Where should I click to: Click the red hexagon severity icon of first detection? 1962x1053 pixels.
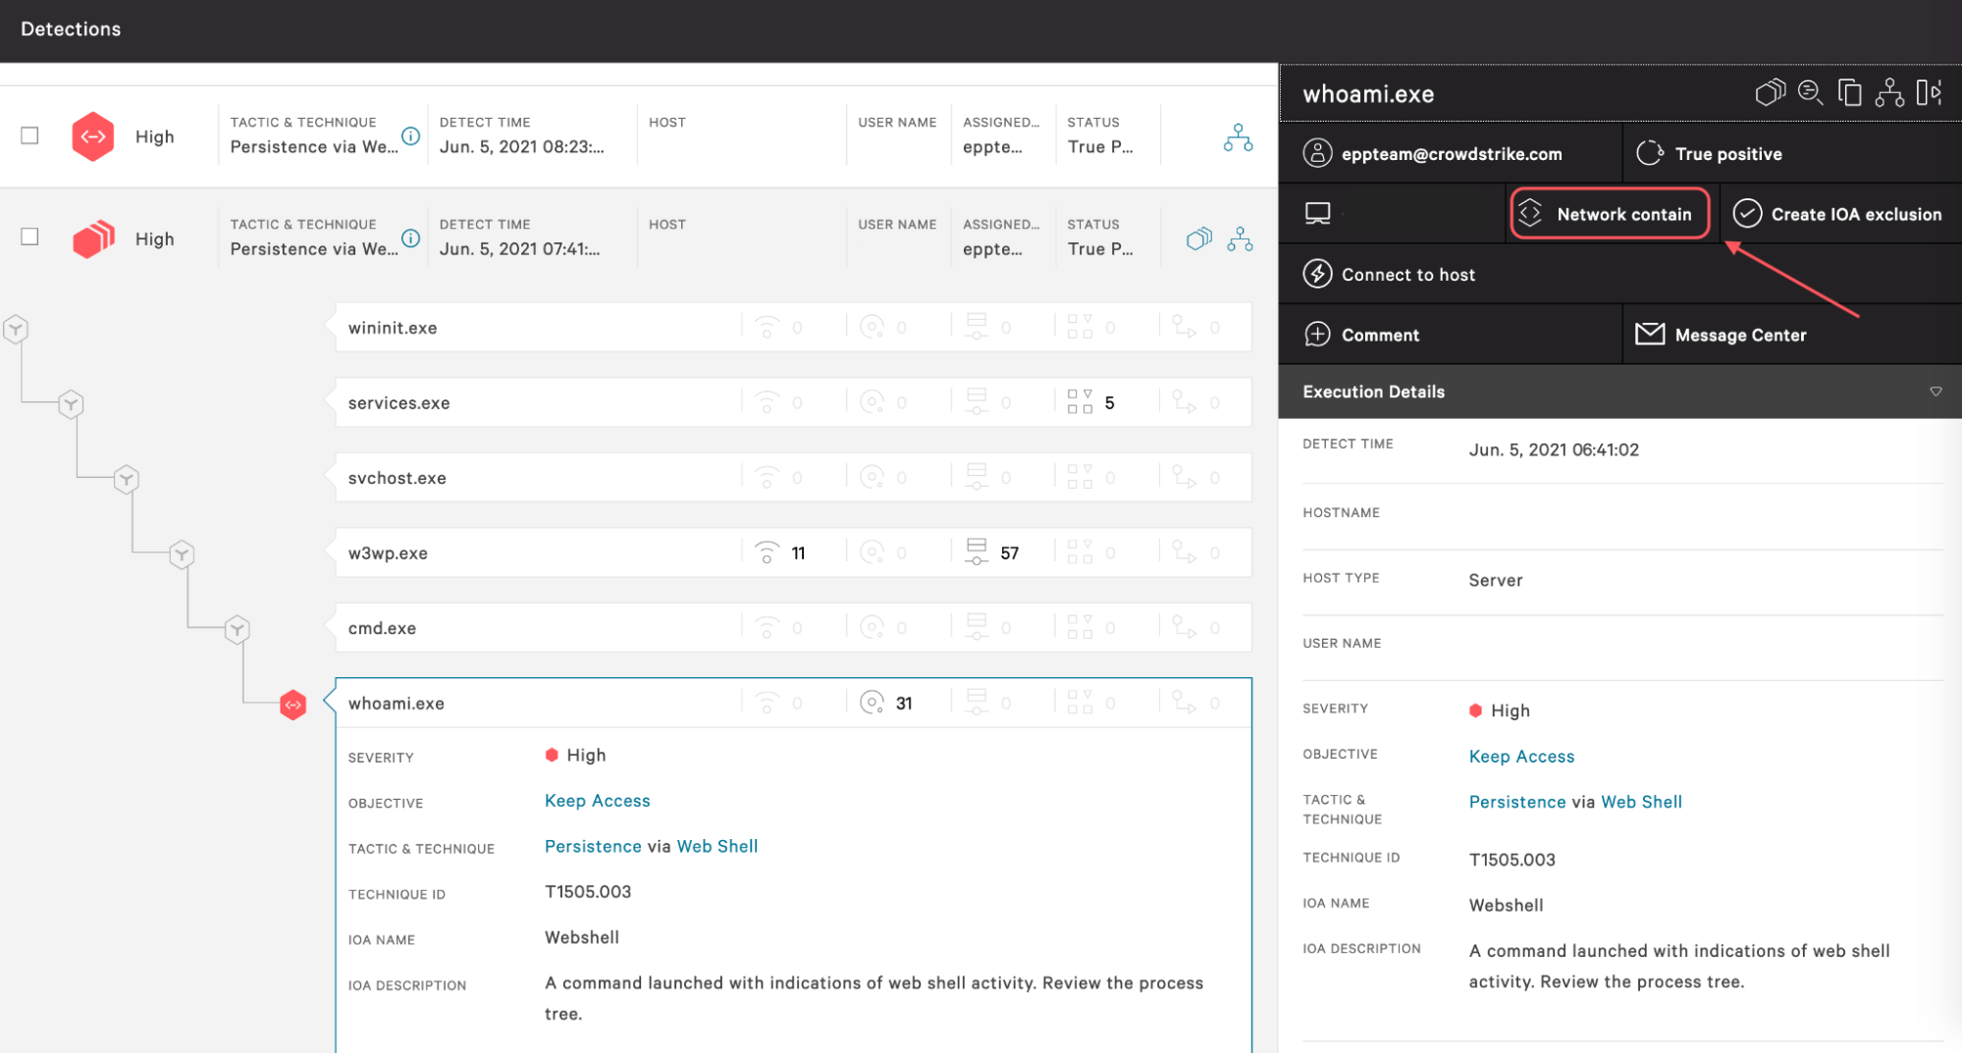(x=93, y=136)
